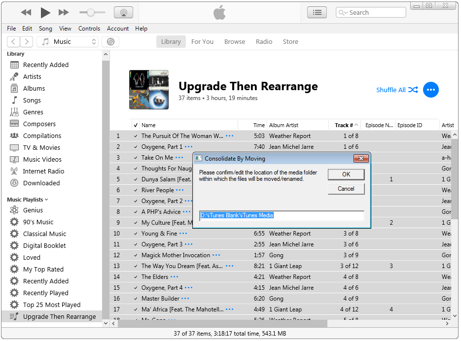Image resolution: width=461 pixels, height=341 pixels.
Task: Open the Controls menu
Action: coord(89,29)
